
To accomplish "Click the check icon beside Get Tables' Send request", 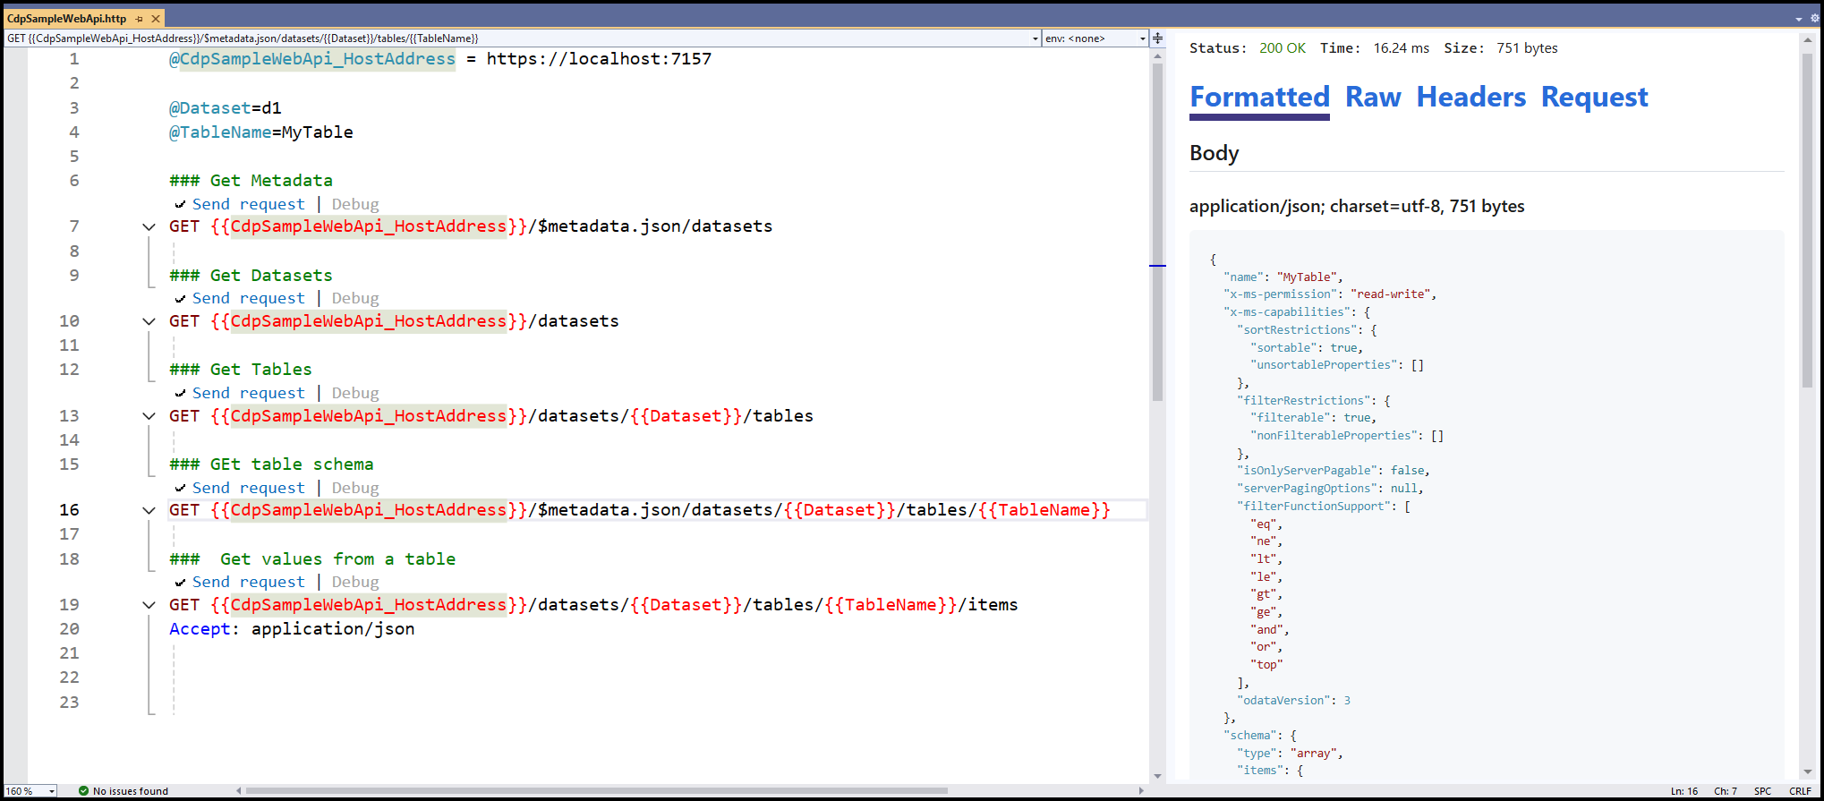I will point(180,394).
